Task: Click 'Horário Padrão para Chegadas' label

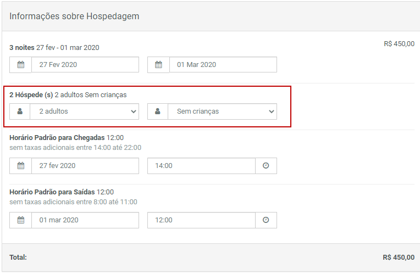Action: tap(57, 138)
